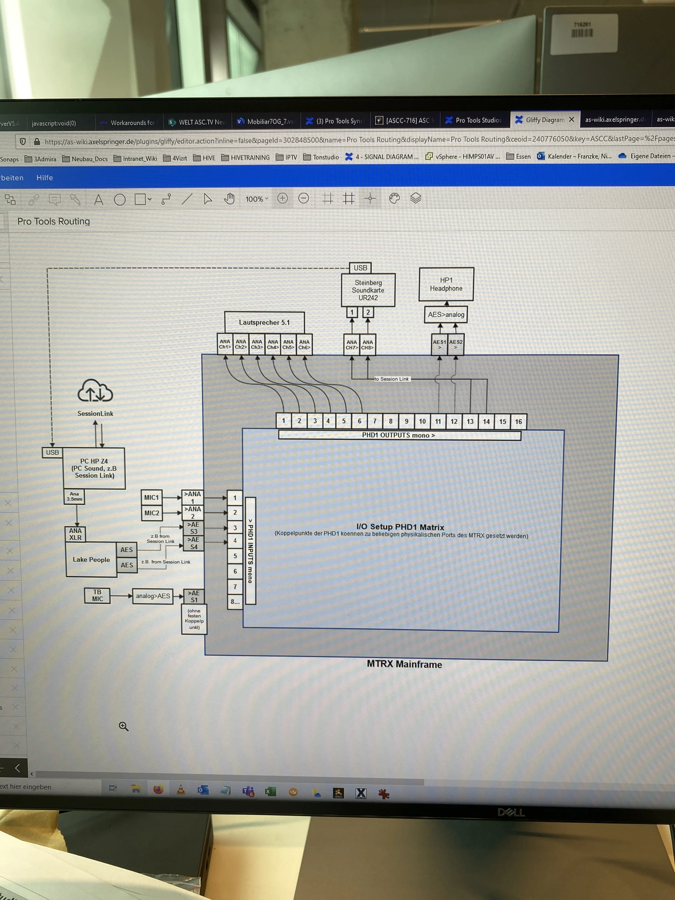This screenshot has height=900, width=675.
Task: Open the 4 - SIGNAL DIAGRAM bookmark
Action: [382, 157]
